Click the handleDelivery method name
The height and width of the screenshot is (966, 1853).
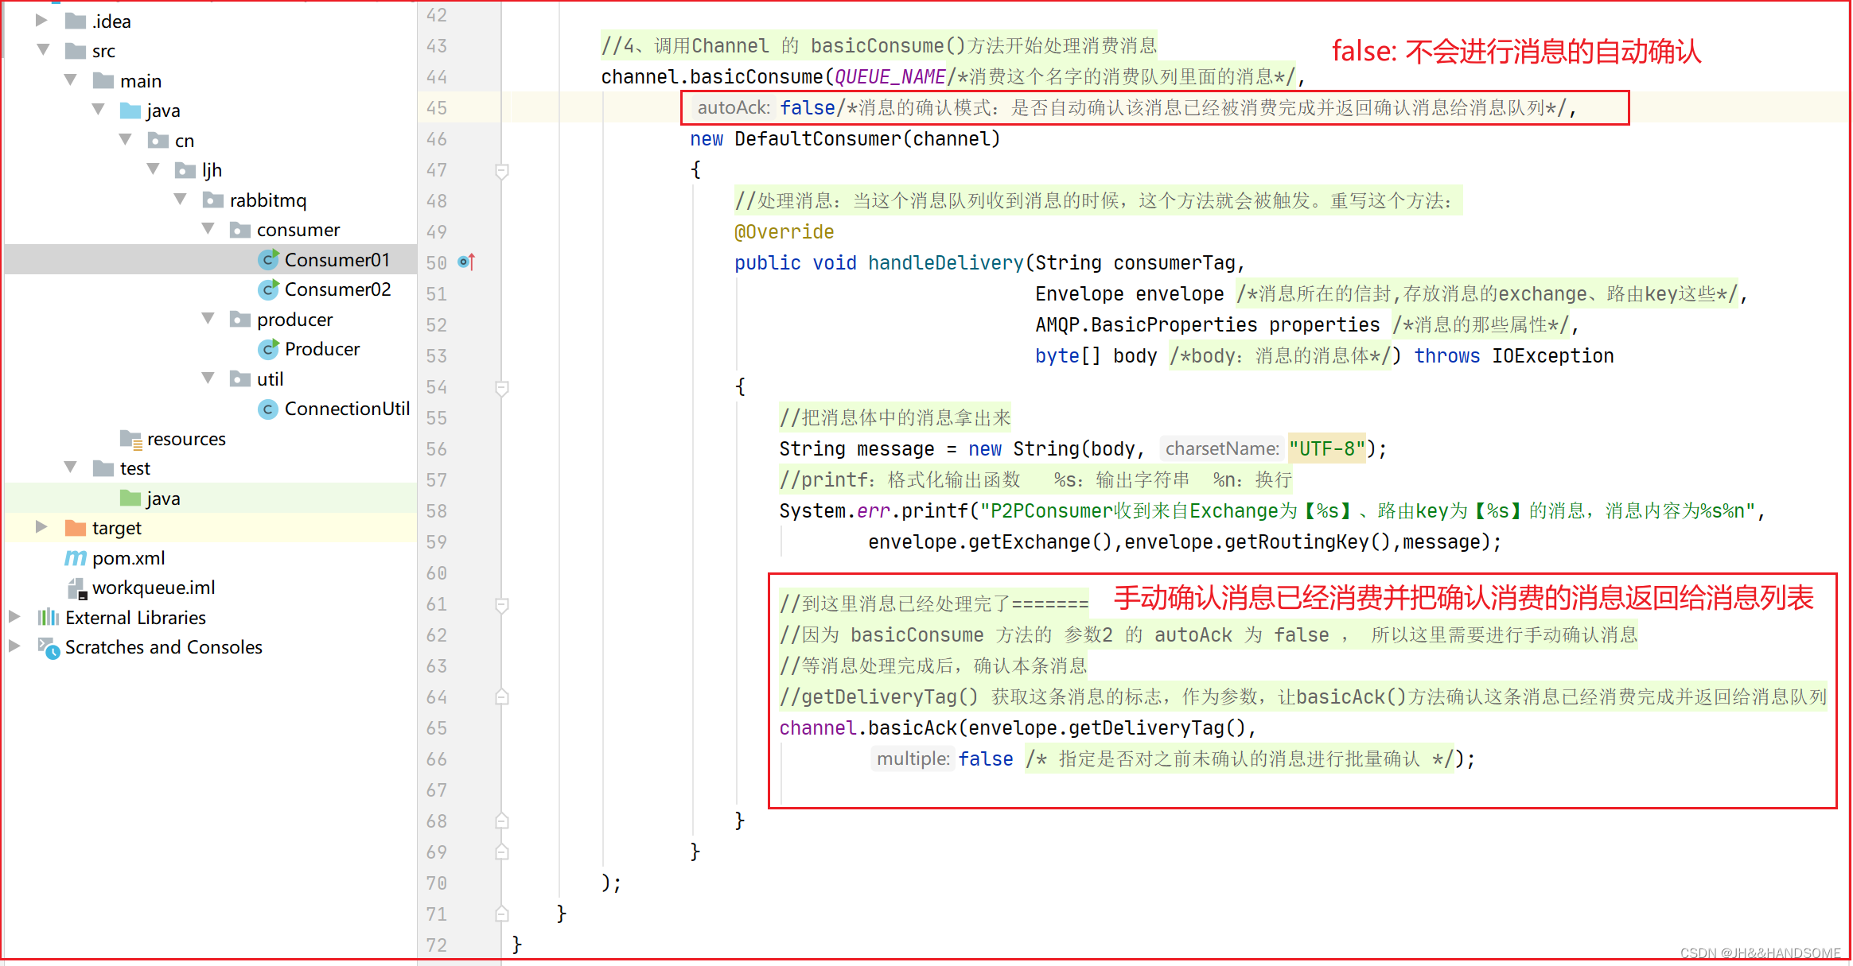[x=945, y=263]
